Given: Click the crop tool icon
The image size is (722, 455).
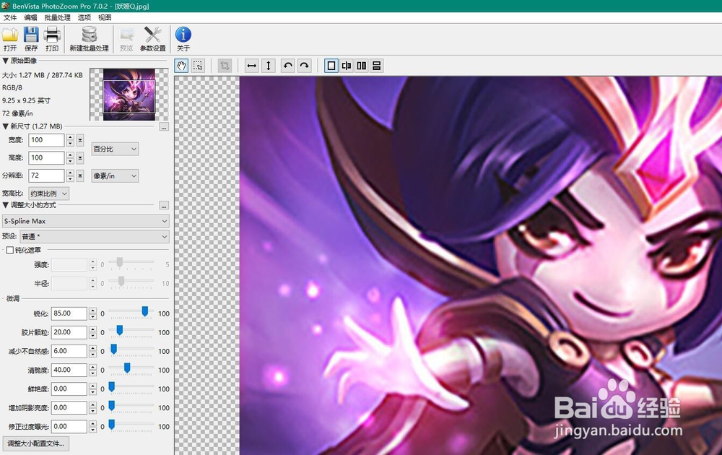Looking at the screenshot, I should 225,66.
